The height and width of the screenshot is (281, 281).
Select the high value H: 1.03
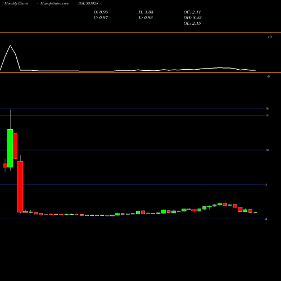(x=146, y=12)
